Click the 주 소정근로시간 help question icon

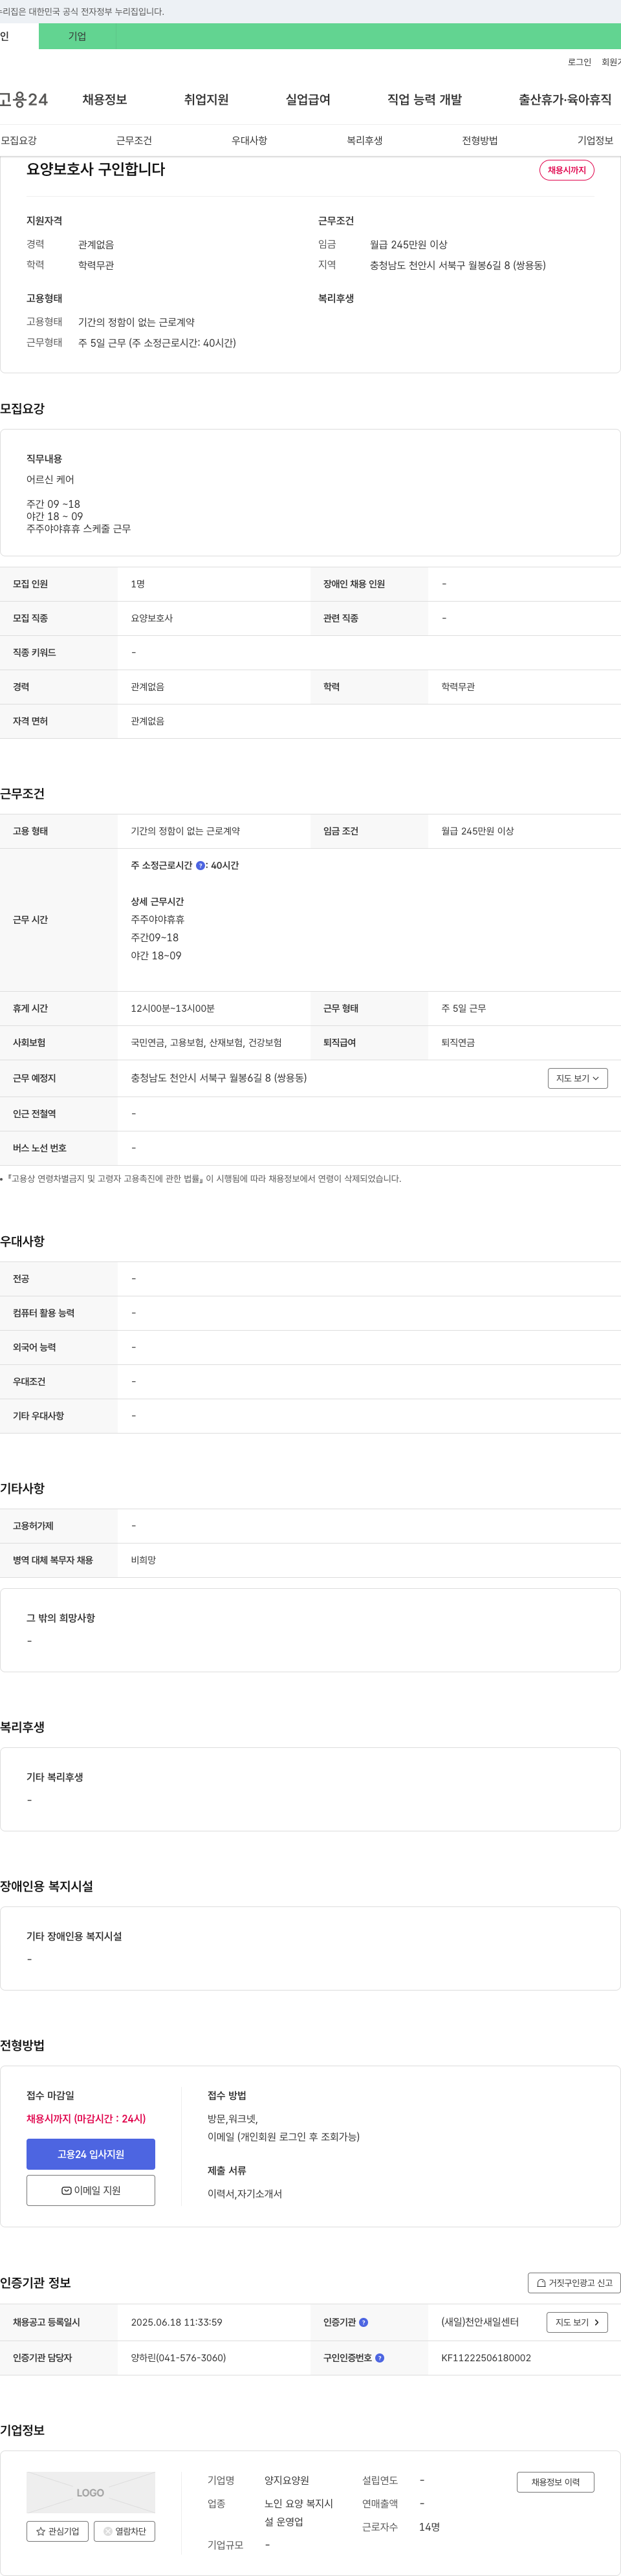pyautogui.click(x=200, y=866)
